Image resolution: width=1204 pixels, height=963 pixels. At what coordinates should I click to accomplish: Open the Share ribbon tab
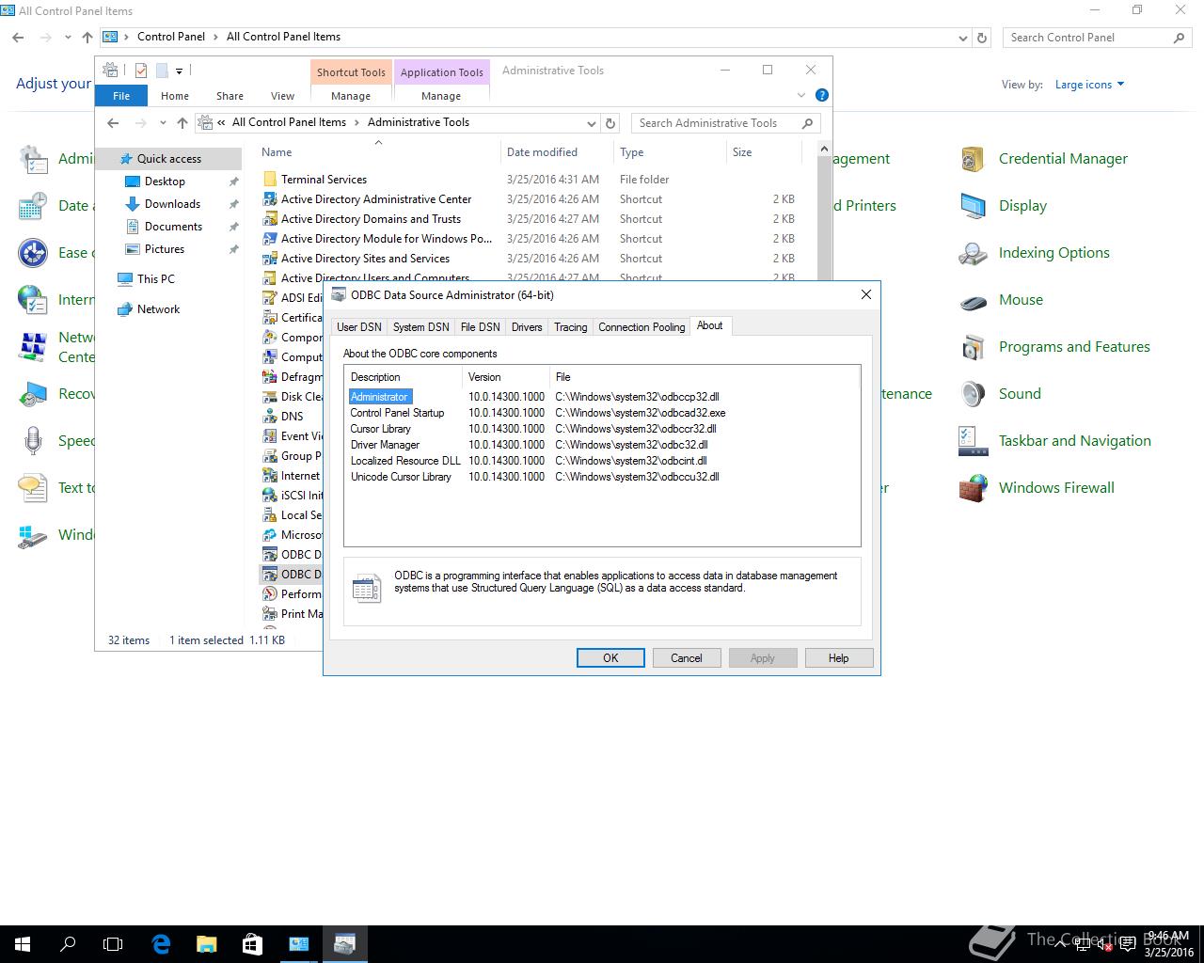point(230,96)
